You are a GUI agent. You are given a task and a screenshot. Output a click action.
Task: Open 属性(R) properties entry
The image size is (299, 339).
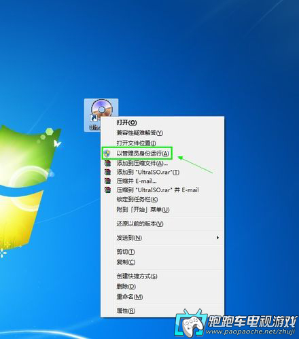click(x=162, y=310)
